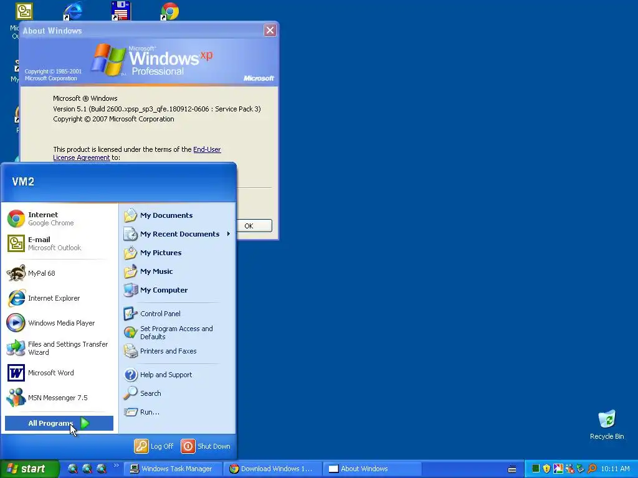638x478 pixels.
Task: Open Printers and Faxes
Action: 178,351
